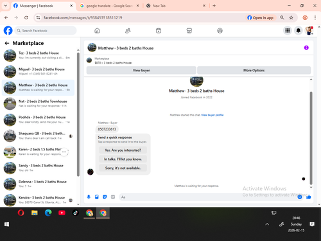Click the Open in app button
Screen dimensions: 321x241
(x=261, y=17)
